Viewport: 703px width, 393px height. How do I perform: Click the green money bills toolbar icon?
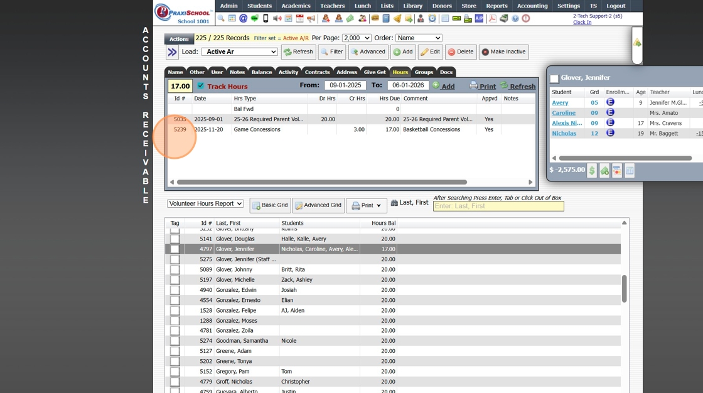(x=350, y=18)
